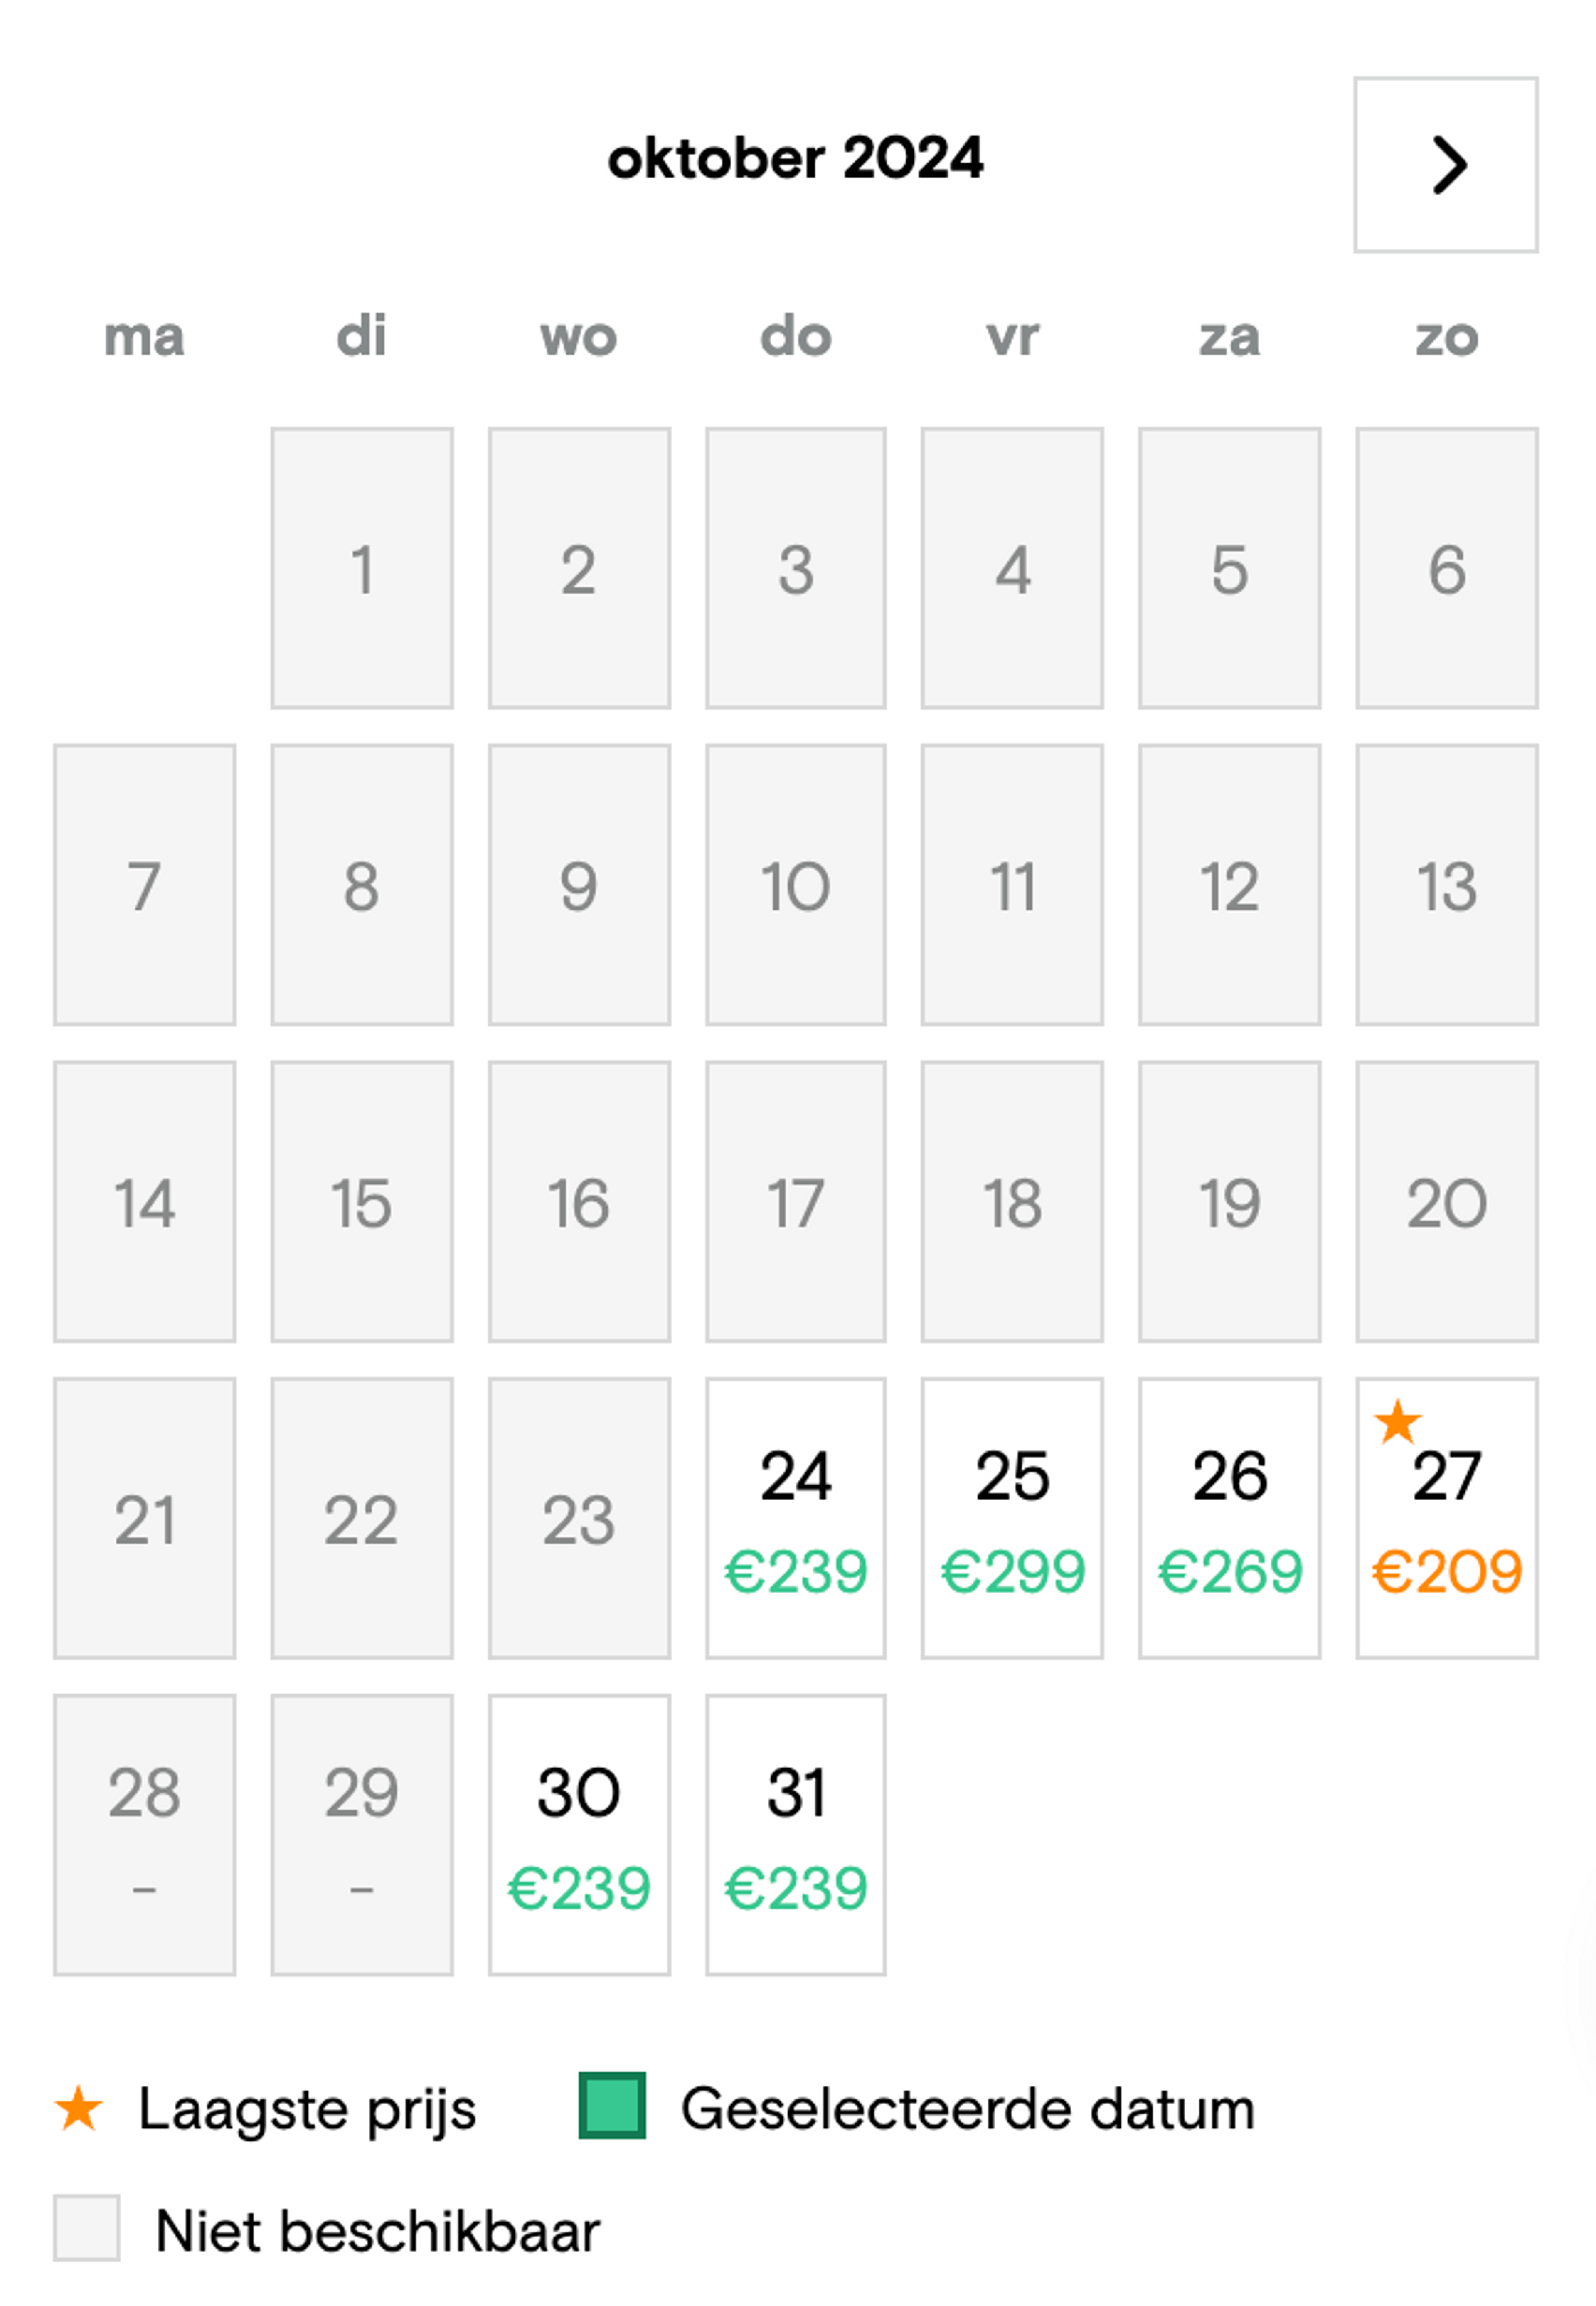
Task: Select October 25 priced €299
Action: coord(1012,1518)
